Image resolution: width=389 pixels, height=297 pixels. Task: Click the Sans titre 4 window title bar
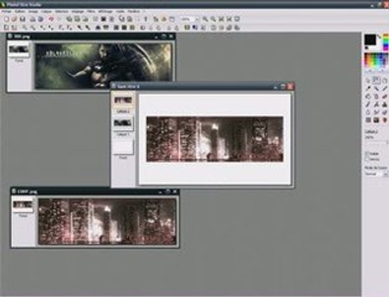(x=202, y=87)
